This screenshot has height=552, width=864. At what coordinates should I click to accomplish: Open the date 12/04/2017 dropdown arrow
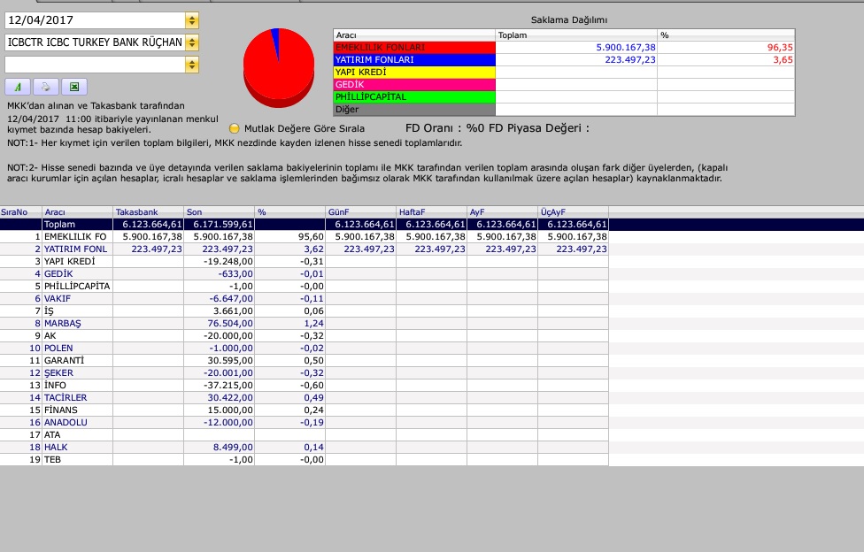[x=192, y=20]
